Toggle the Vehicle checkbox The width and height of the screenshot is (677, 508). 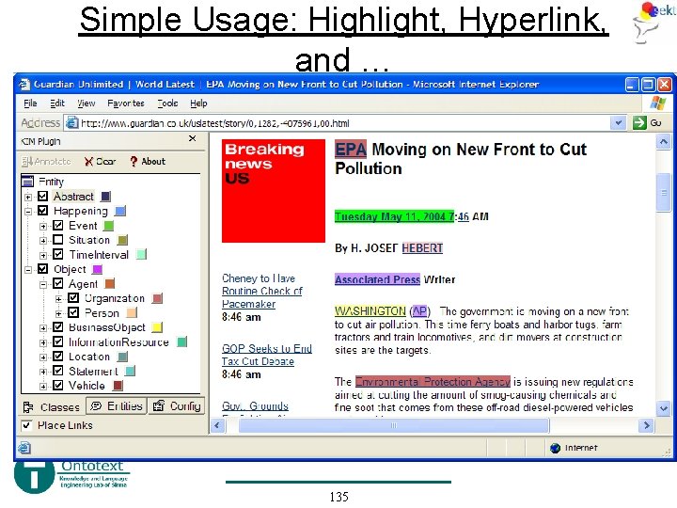pos(58,386)
